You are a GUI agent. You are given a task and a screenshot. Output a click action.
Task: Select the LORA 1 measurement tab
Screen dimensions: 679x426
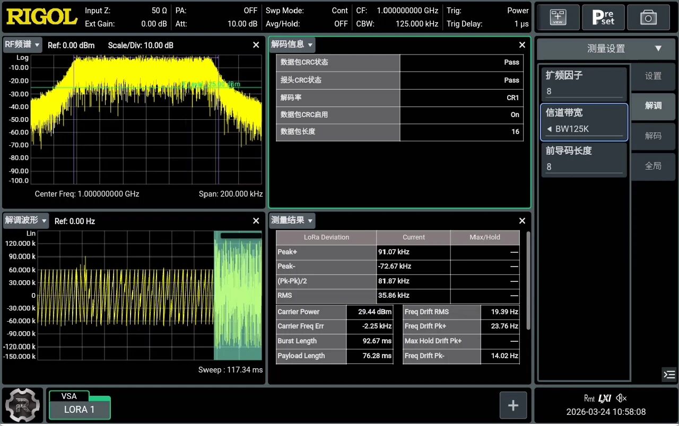pyautogui.click(x=80, y=410)
